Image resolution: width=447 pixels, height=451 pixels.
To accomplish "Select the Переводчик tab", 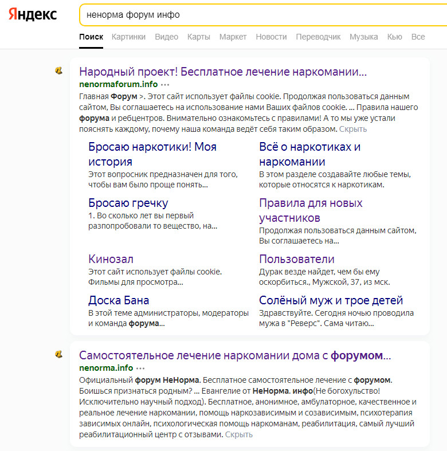I will tap(318, 37).
